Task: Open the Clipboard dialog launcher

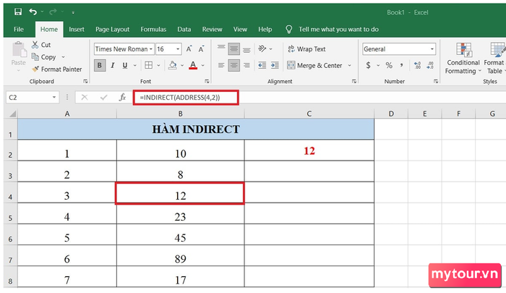Action: pyautogui.click(x=85, y=82)
